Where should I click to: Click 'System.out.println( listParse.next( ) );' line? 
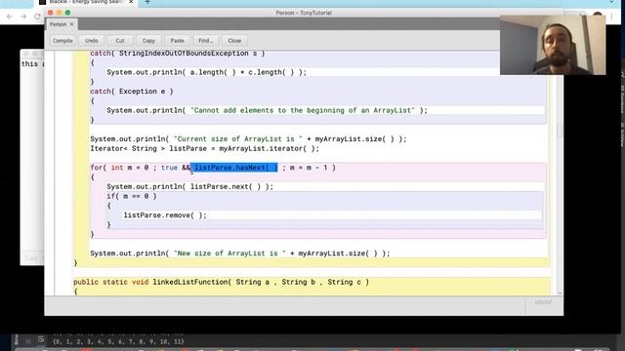189,186
